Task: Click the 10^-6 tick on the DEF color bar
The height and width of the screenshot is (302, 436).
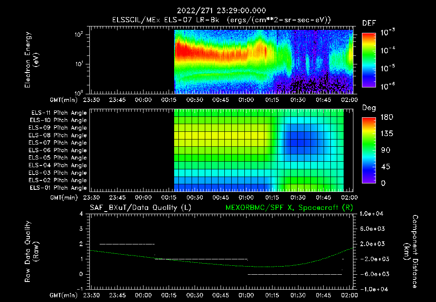Action: [x=387, y=86]
